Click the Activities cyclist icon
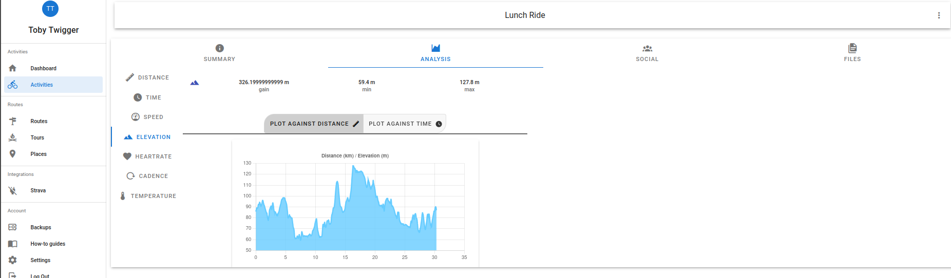The image size is (951, 278). (13, 85)
